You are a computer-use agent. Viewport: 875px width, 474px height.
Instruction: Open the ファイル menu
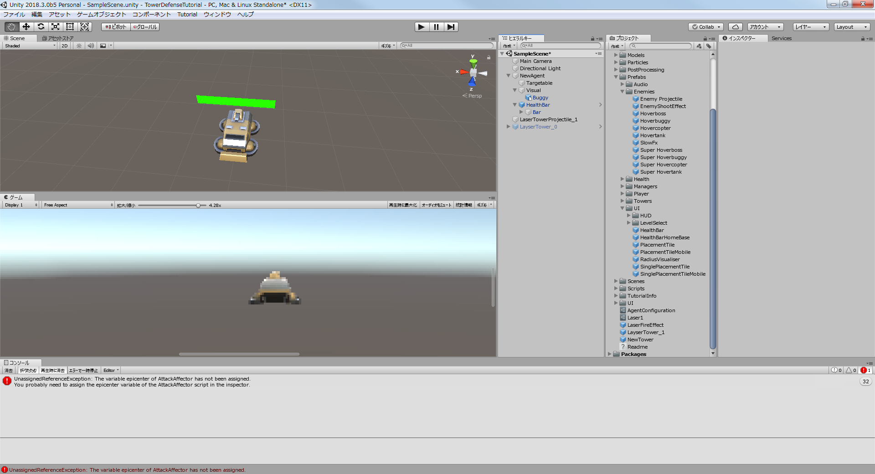(15, 15)
